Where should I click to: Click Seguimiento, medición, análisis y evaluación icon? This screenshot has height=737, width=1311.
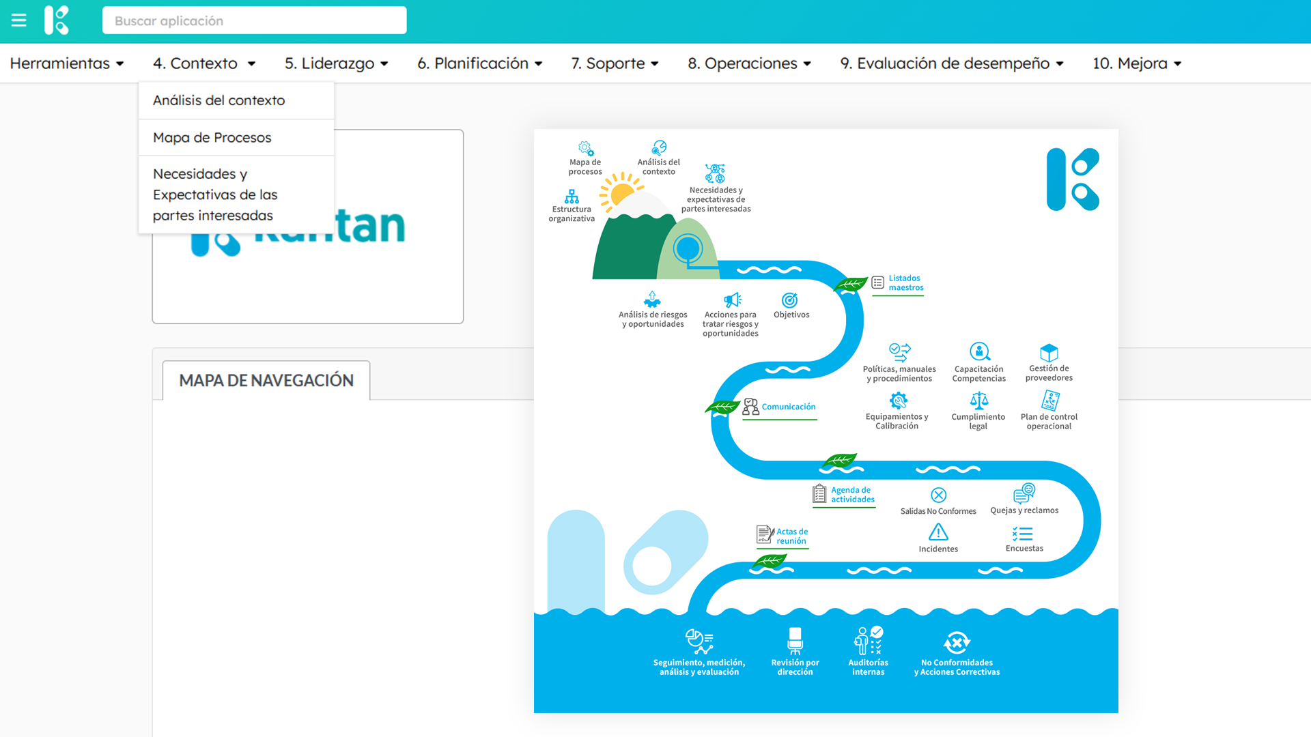tap(699, 641)
